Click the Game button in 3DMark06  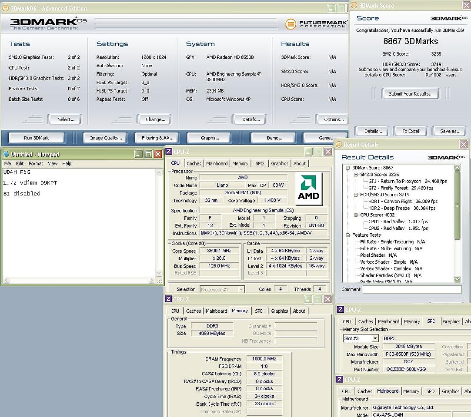[x=326, y=138]
